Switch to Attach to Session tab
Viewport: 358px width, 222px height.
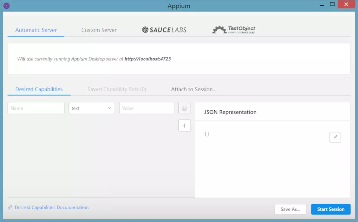pyautogui.click(x=193, y=89)
